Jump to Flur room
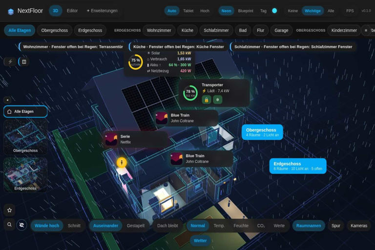The width and height of the screenshot is (375, 250). [x=260, y=30]
